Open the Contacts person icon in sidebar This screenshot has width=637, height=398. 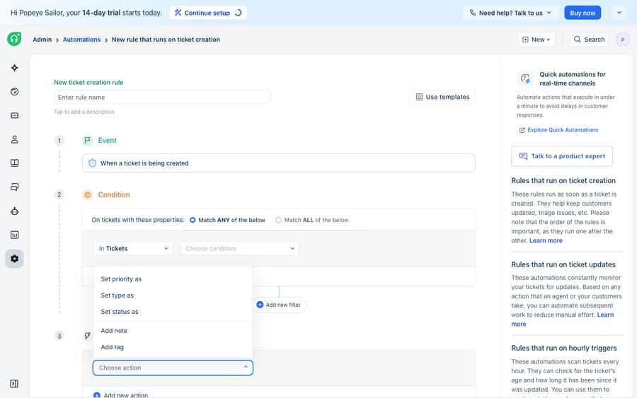15,139
